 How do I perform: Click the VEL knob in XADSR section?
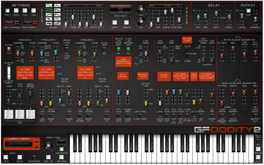pos(141,21)
